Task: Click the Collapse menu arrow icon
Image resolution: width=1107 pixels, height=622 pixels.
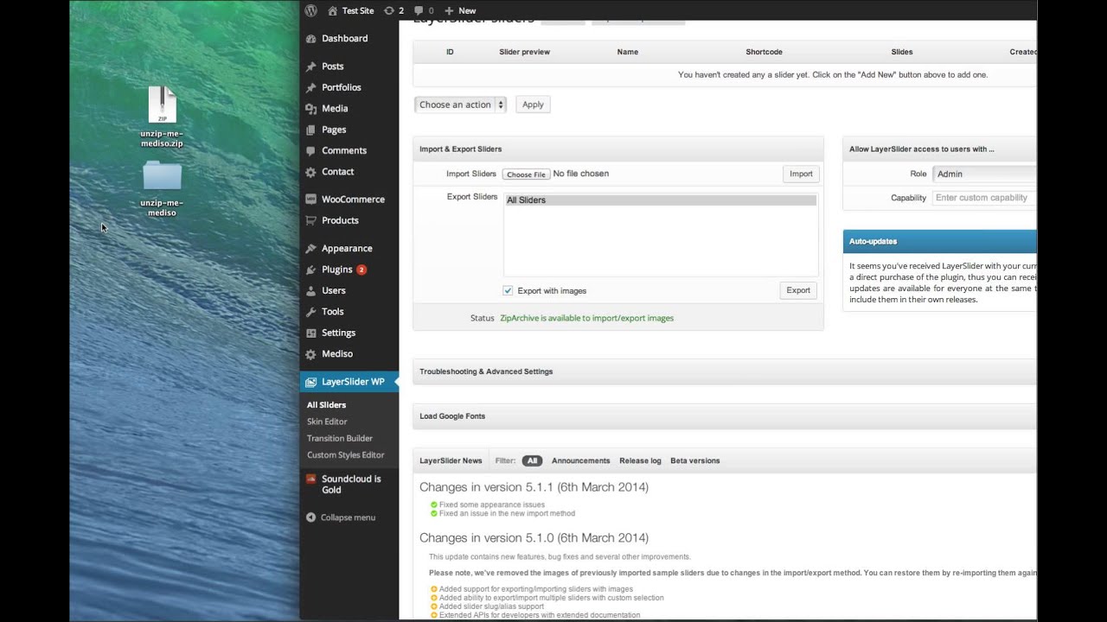Action: click(x=311, y=517)
